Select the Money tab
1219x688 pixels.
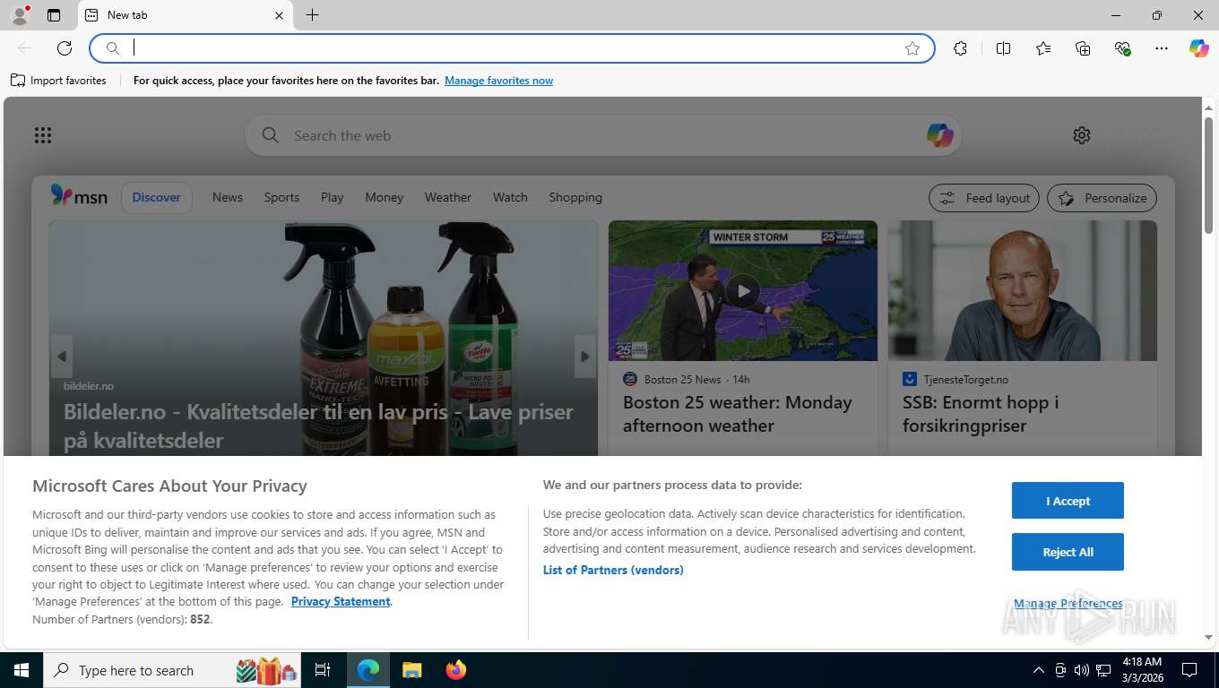click(385, 197)
